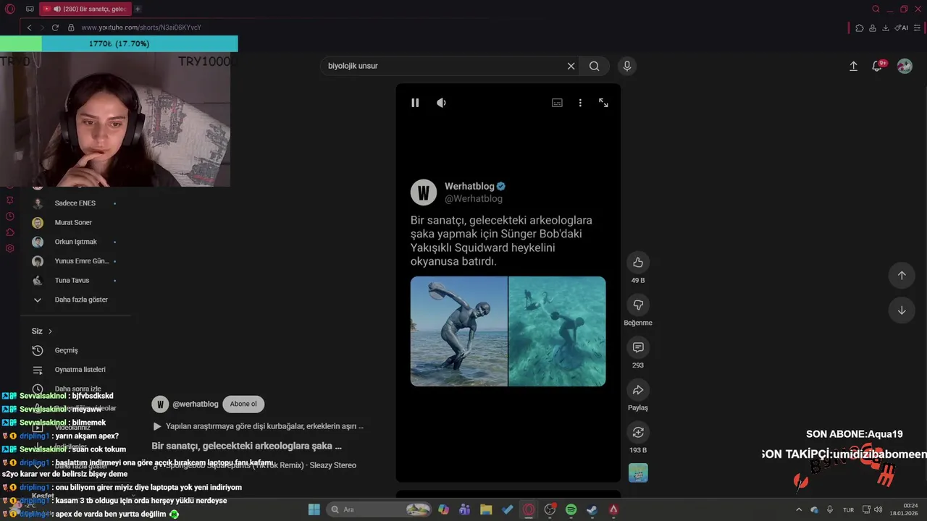This screenshot has width=927, height=521.
Task: Open the TUR keyboard language switcher
Action: coord(849,509)
